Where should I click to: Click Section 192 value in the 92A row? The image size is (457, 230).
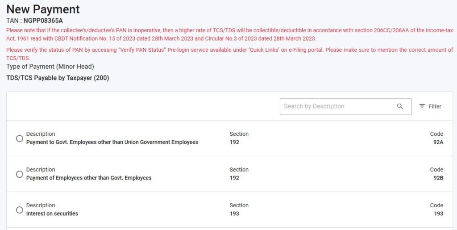click(x=234, y=142)
